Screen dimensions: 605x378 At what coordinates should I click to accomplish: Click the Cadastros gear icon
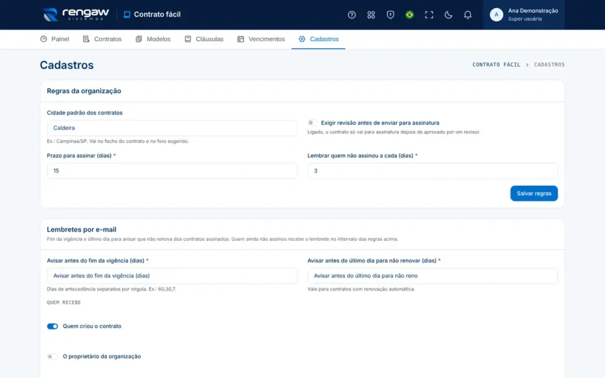(302, 39)
